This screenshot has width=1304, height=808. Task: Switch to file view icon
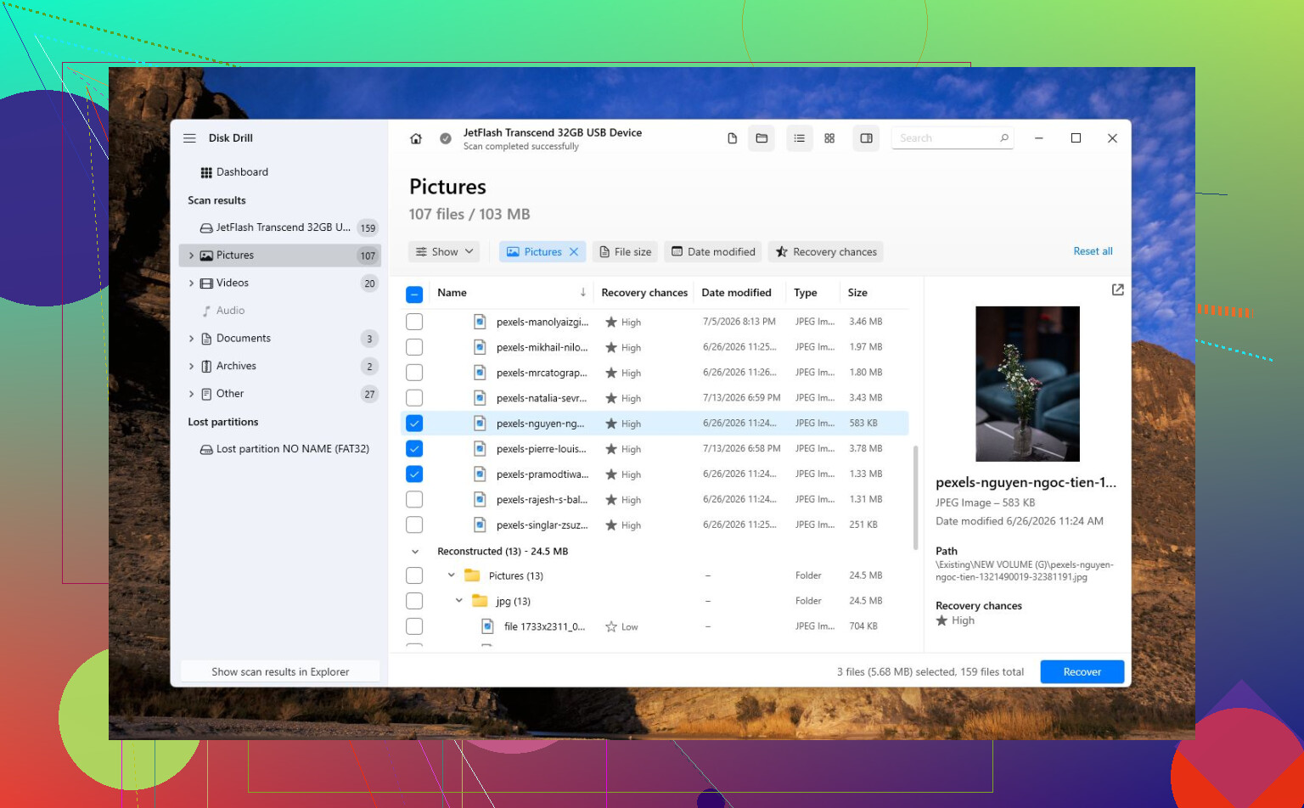(732, 138)
